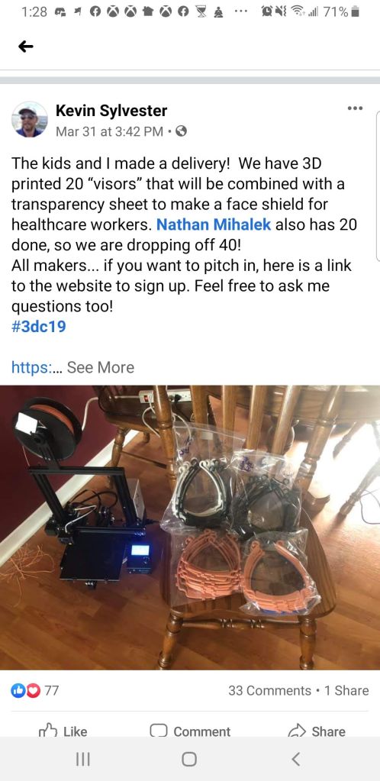The image size is (380, 781).
Task: Tap the Android navigation back chevron
Action: coord(295,759)
